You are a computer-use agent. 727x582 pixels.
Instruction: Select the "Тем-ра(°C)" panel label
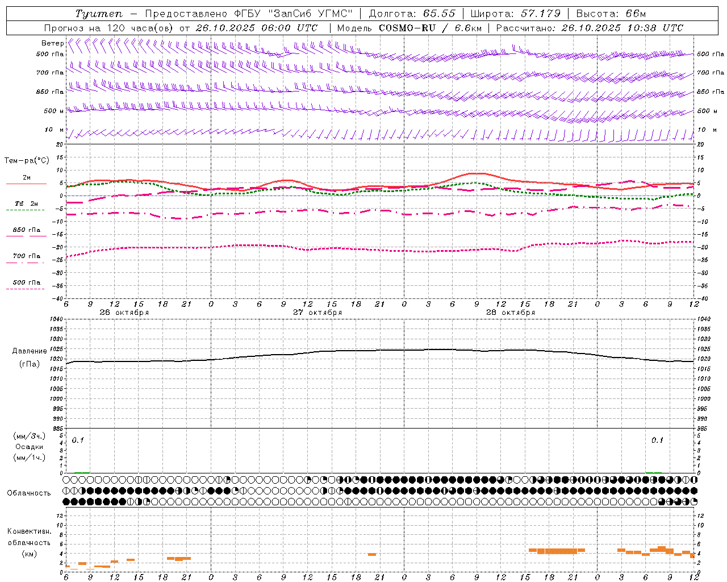click(27, 161)
